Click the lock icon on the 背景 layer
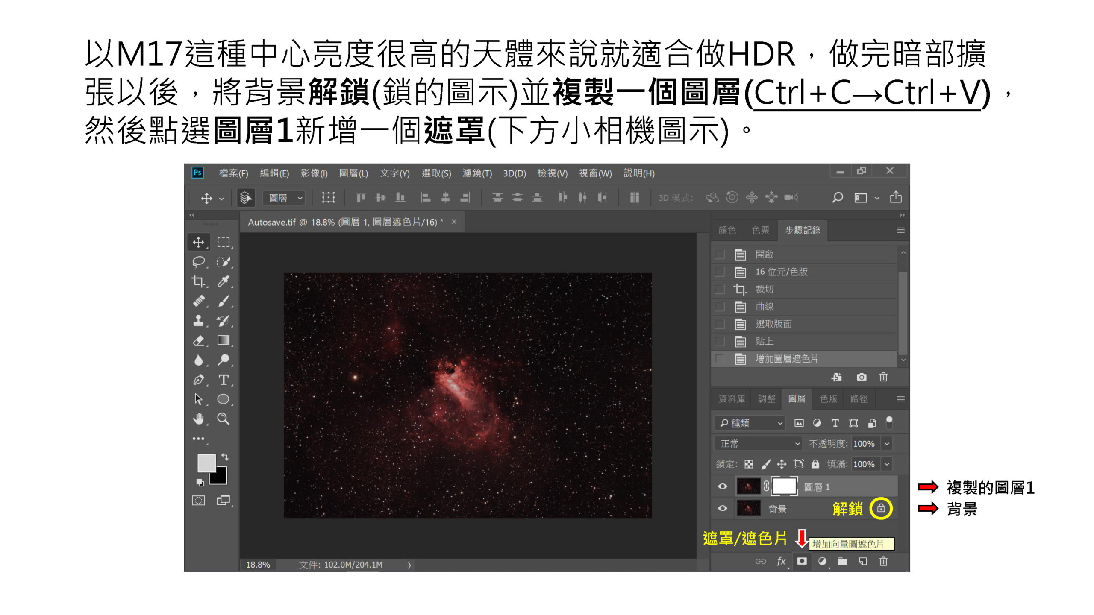The image size is (1094, 615). 880,509
